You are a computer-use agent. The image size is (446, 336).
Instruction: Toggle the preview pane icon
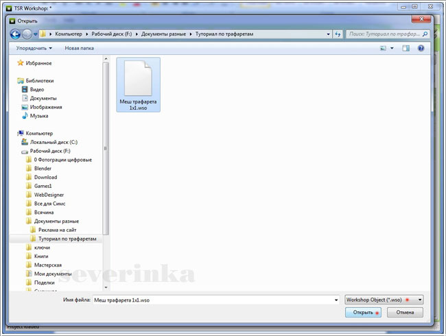pyautogui.click(x=406, y=49)
